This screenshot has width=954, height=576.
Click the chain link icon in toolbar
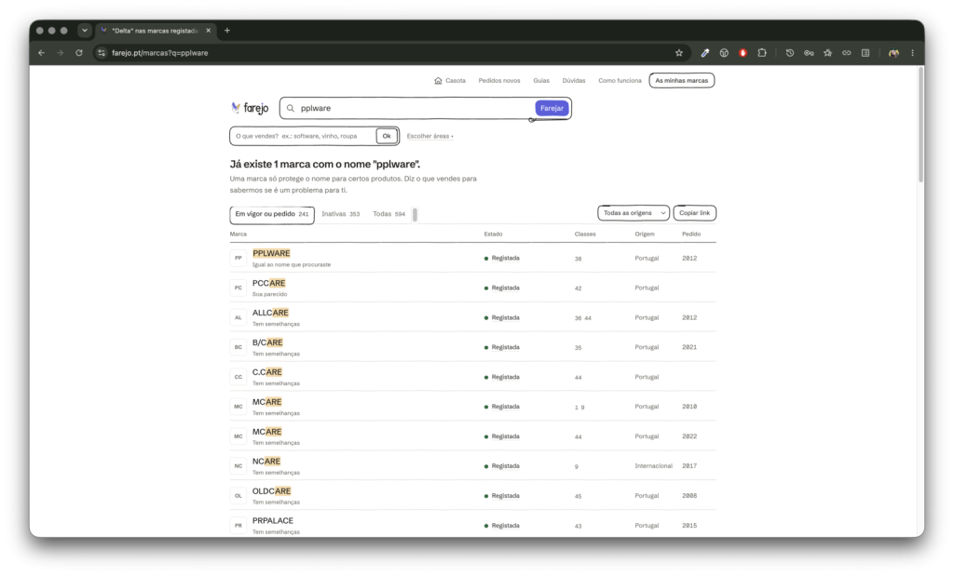[846, 53]
